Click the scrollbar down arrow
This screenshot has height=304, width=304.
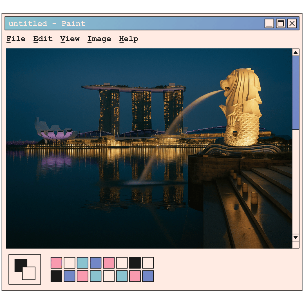pos(296,238)
